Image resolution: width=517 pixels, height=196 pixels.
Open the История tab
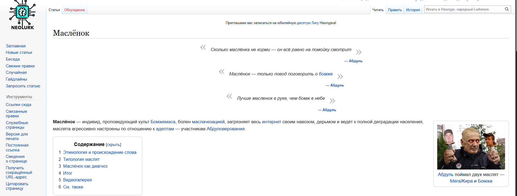click(x=413, y=10)
